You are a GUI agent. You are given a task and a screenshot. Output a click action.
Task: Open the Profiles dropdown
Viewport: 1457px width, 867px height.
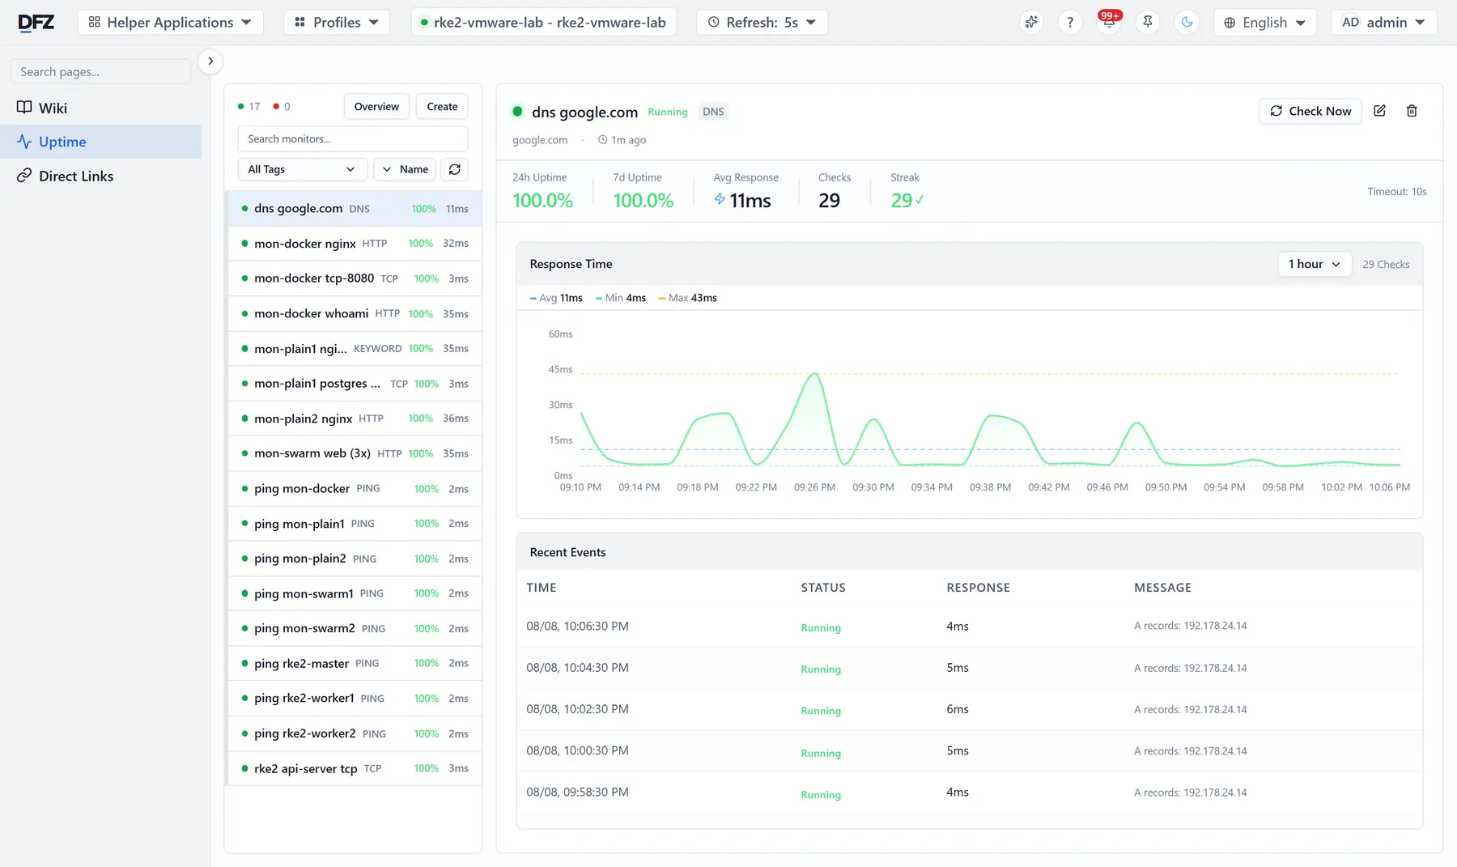tap(337, 23)
